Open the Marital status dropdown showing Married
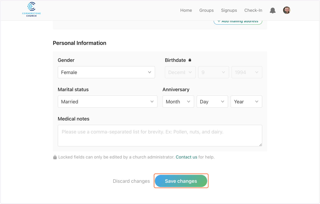Image resolution: width=320 pixels, height=204 pixels. [x=107, y=102]
